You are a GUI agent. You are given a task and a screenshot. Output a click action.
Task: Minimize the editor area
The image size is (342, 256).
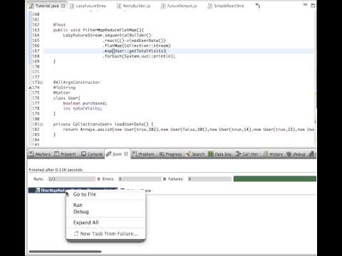(305, 5)
